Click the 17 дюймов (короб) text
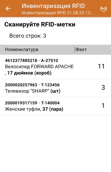The height and width of the screenshot is (172, 111). [x=29, y=73]
